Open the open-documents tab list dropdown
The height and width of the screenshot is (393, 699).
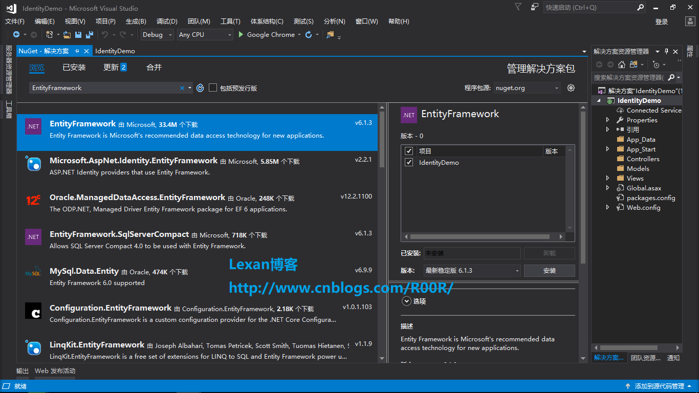click(584, 51)
